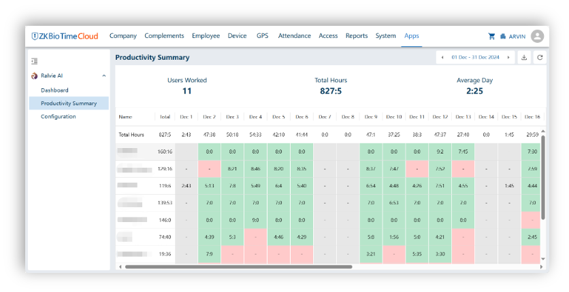Screen dimensions: 569x292
Task: Click the horizontal scrollbar under the table
Action: tap(238, 267)
